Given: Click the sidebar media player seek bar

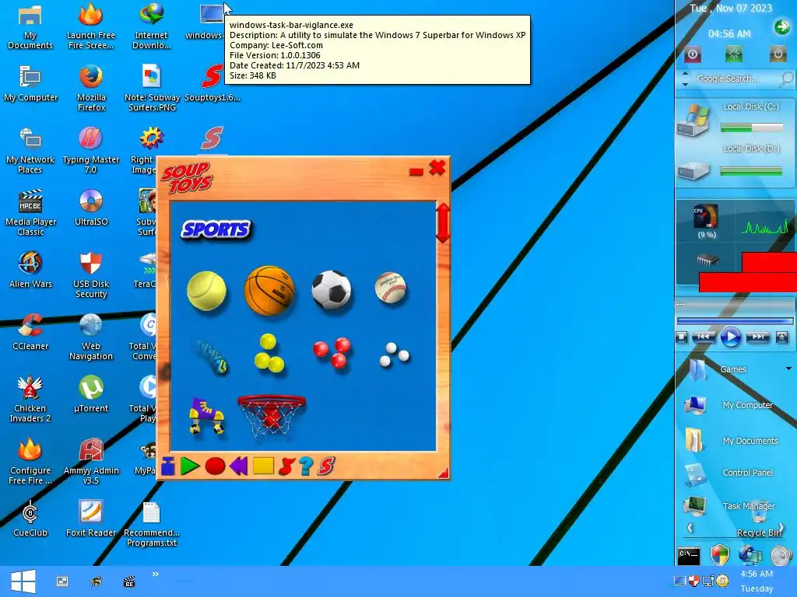Looking at the screenshot, I should click(735, 321).
